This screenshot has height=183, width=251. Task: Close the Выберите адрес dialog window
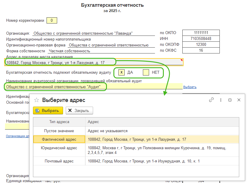239,100
